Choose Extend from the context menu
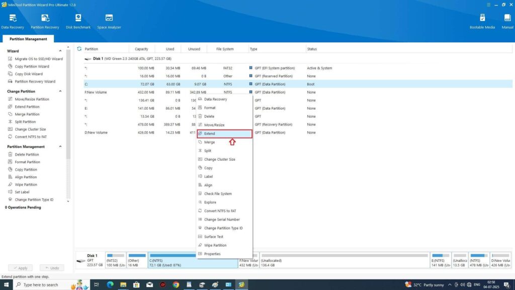 [224, 133]
